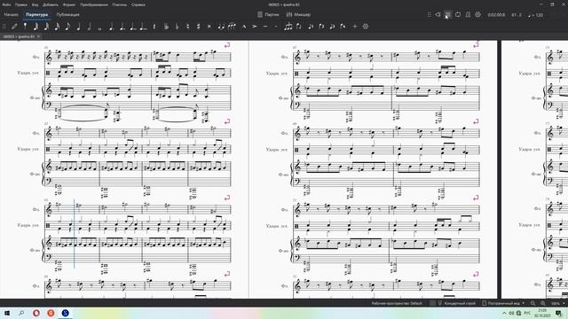The image size is (568, 319).
Task: Open the tuplet tool
Action: [x=288, y=26]
